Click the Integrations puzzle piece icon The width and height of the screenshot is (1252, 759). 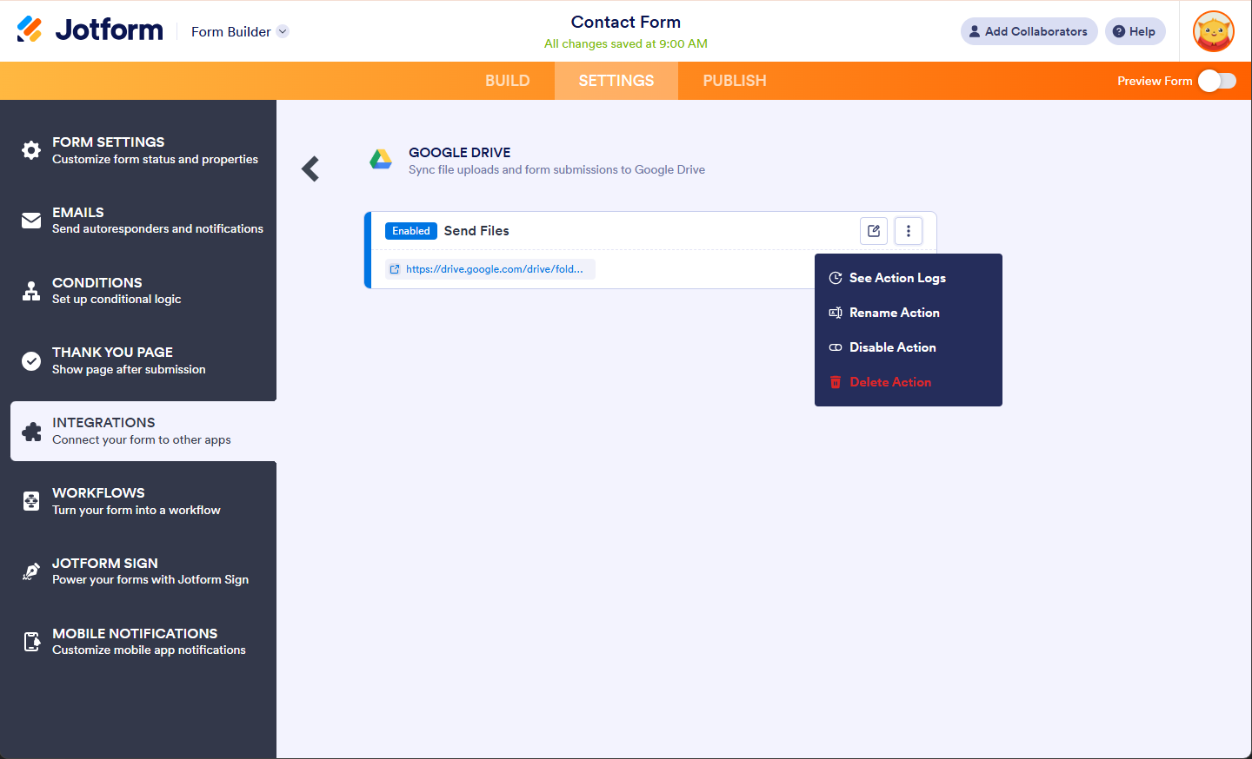click(31, 432)
